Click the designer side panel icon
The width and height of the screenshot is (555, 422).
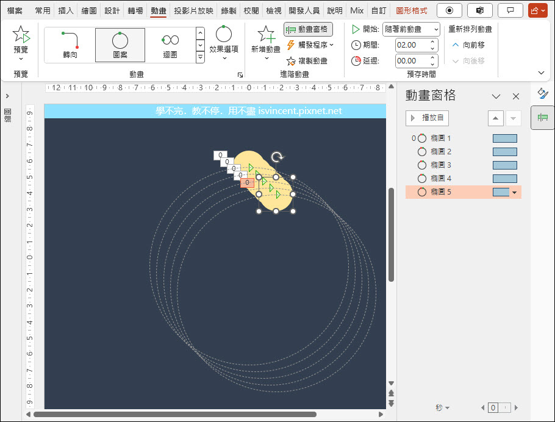[543, 93]
